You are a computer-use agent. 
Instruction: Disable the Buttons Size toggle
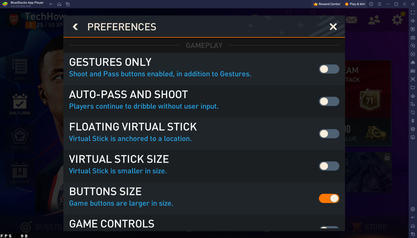329,198
